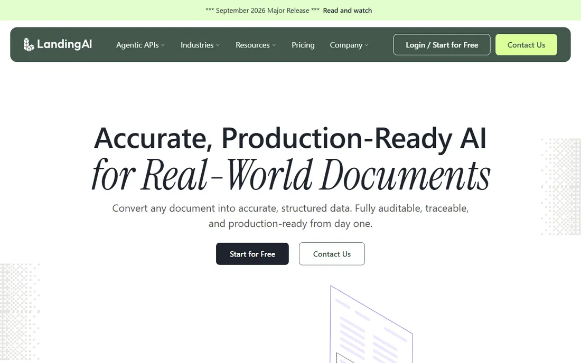Click the Convert any document description text

[x=290, y=216]
